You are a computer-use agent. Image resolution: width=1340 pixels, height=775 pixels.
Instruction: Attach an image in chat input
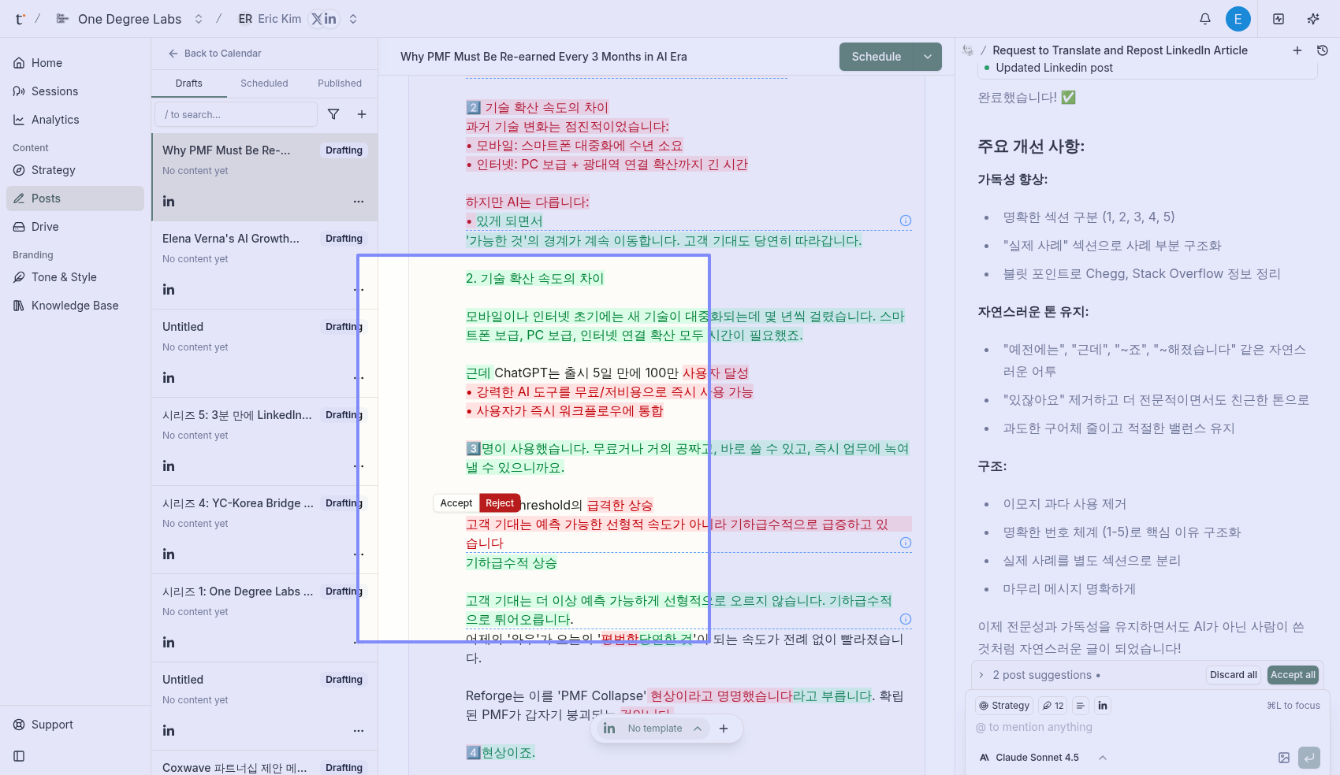(x=1284, y=758)
